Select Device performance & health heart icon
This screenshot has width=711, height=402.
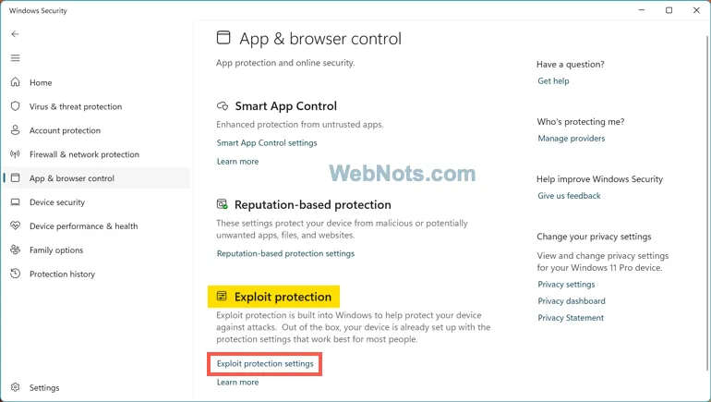pos(16,225)
